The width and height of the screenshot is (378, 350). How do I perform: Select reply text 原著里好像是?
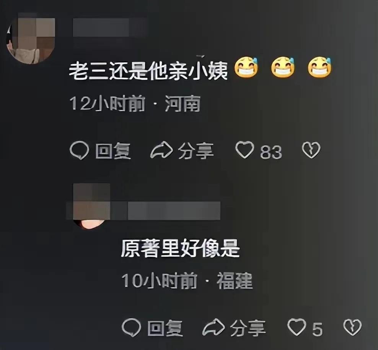[x=180, y=249]
